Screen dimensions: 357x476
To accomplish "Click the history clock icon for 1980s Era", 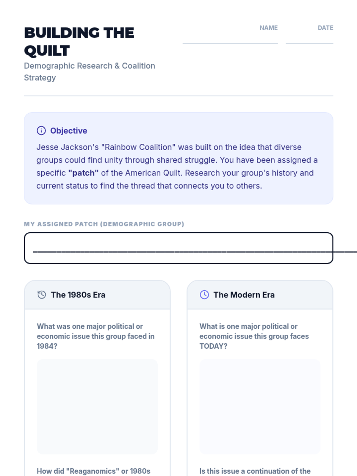I will click(x=42, y=295).
